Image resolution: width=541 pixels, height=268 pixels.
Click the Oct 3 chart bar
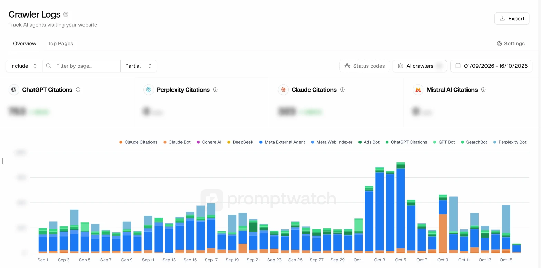[380, 210]
